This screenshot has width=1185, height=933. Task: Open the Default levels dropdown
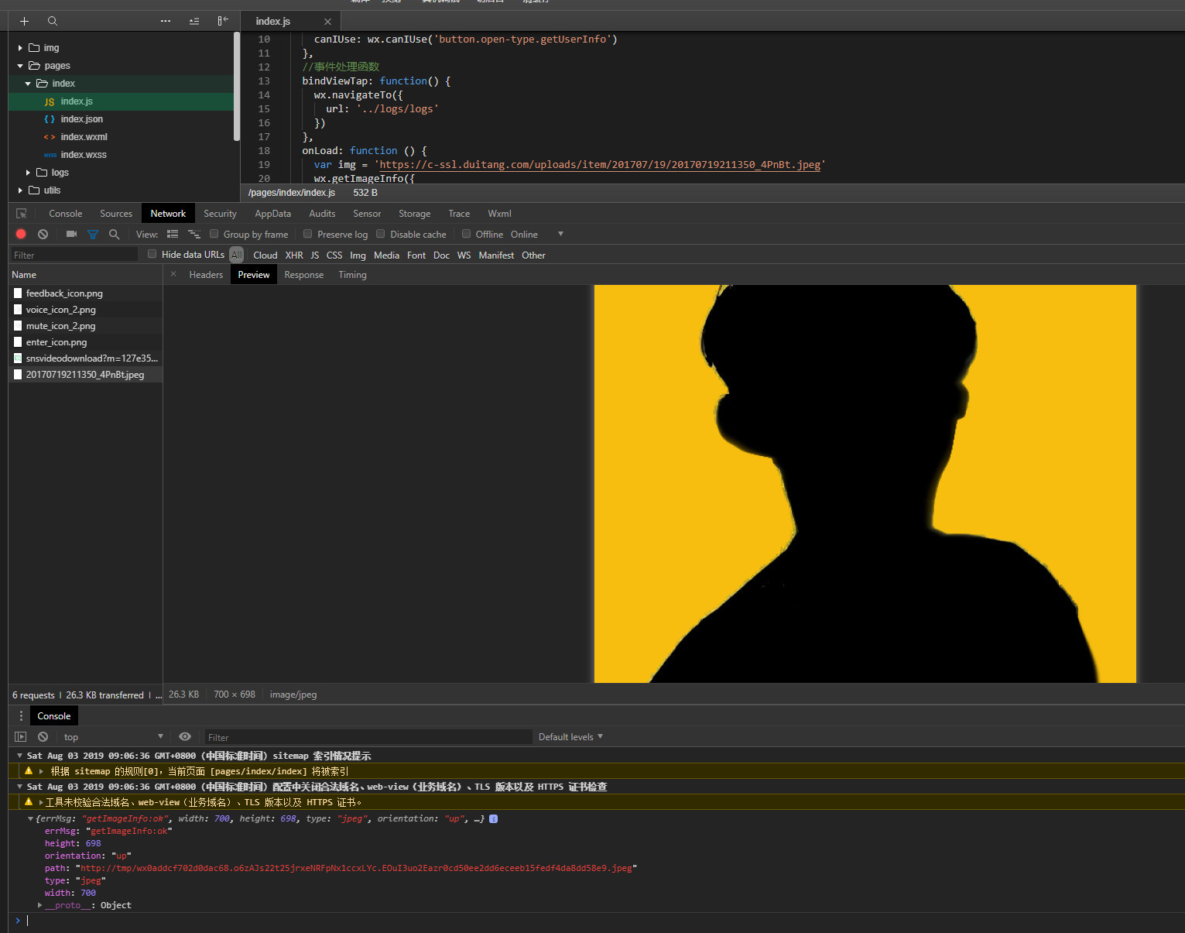point(570,736)
